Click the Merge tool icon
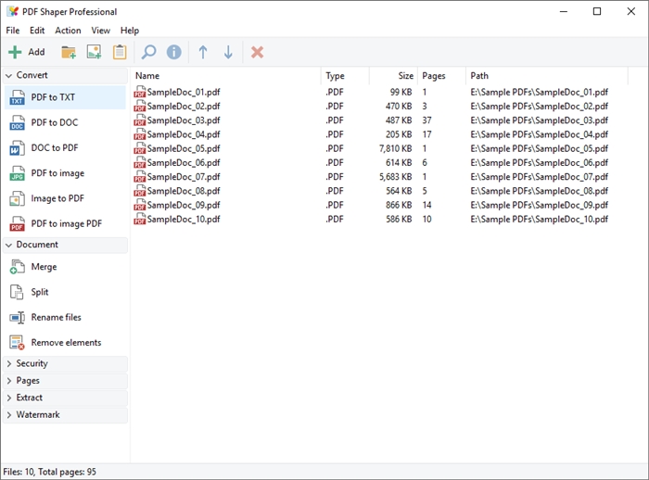Screen dimensions: 649x480 coord(17,267)
